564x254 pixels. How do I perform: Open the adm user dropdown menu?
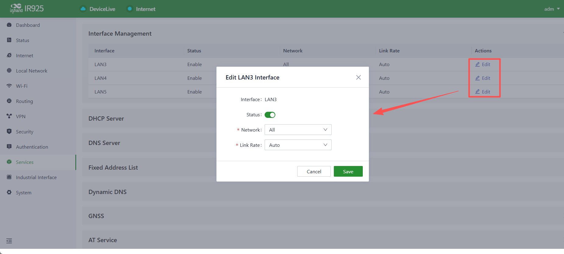[552, 9]
